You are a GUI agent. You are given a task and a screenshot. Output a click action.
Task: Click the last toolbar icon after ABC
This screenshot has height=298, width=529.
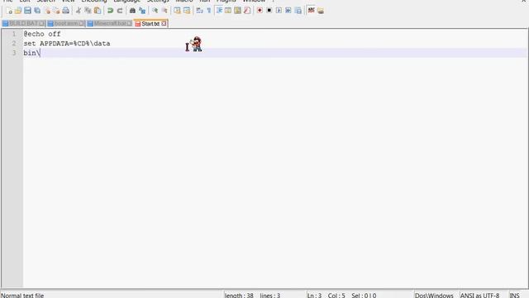(x=321, y=11)
